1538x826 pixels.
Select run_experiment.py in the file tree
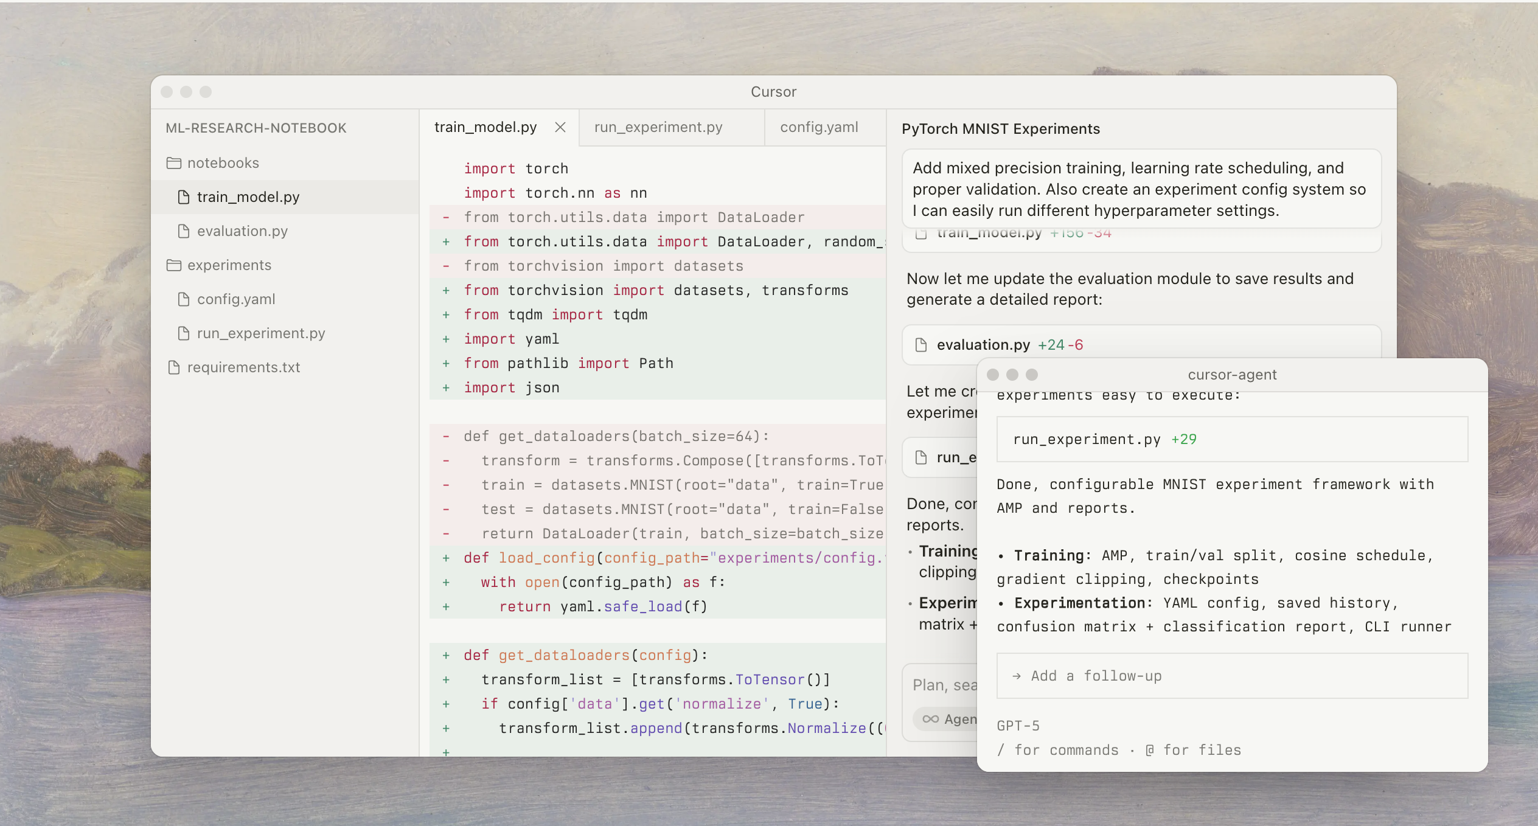pos(260,333)
